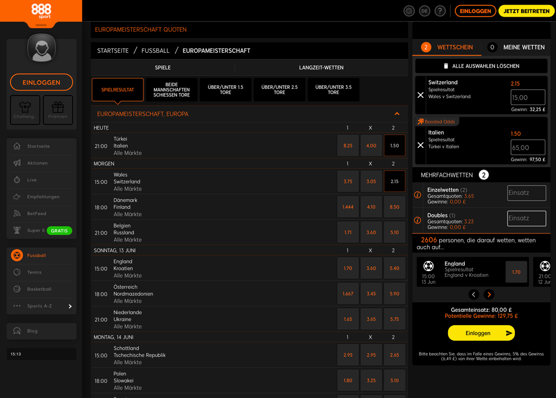Open the help question mark icon
The height and width of the screenshot is (398, 556).
click(440, 11)
